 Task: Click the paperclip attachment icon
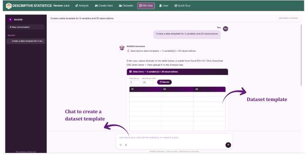(126, 145)
